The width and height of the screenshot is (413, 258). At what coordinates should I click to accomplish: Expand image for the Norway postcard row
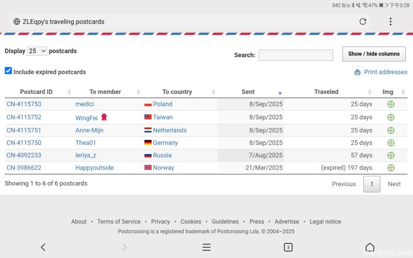coord(391,168)
